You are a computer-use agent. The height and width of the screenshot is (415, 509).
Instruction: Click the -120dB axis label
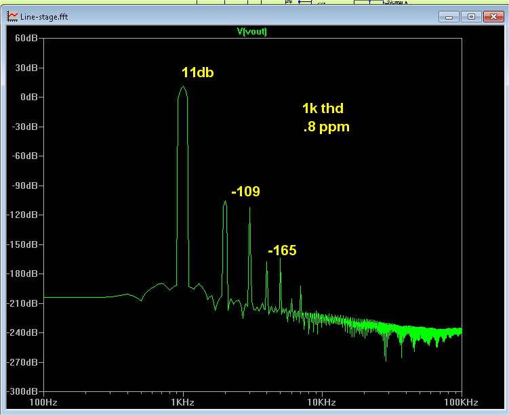coord(22,215)
